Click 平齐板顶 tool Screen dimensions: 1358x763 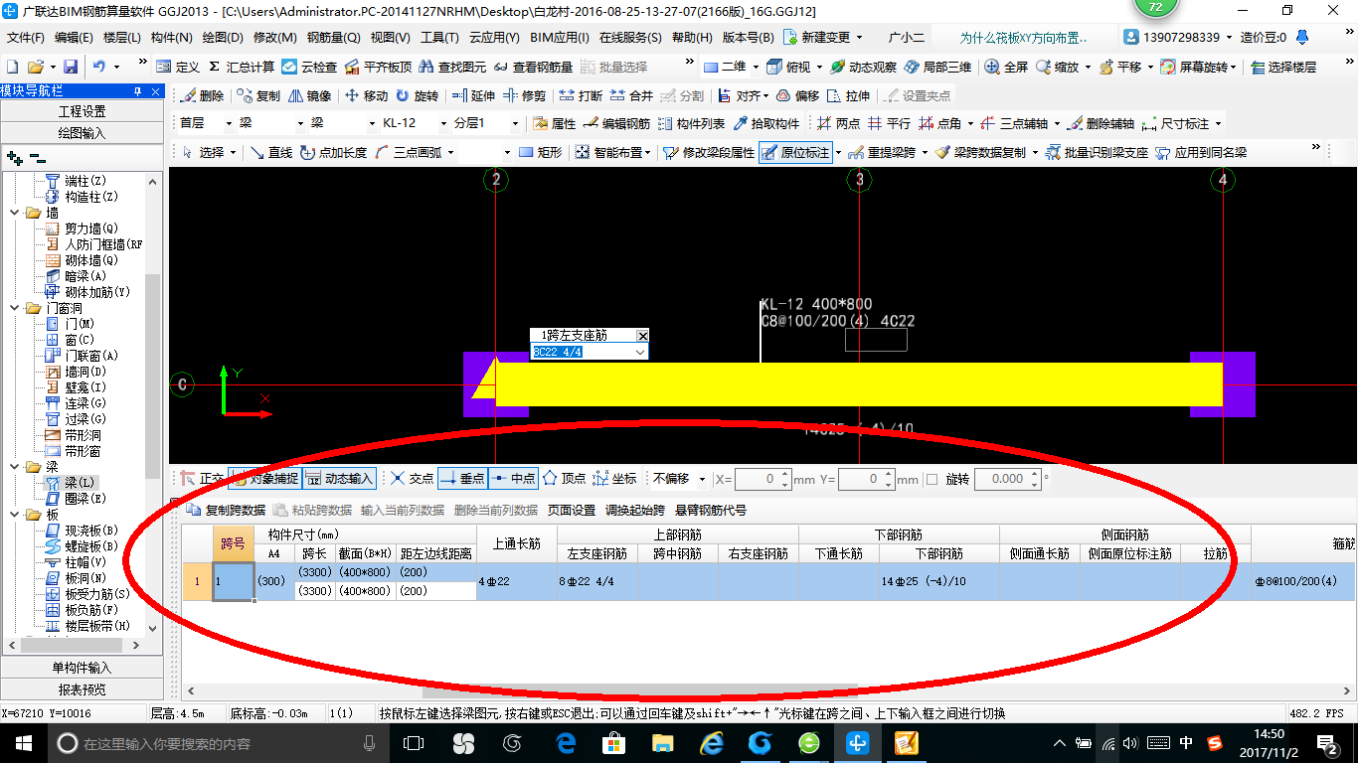(378, 67)
